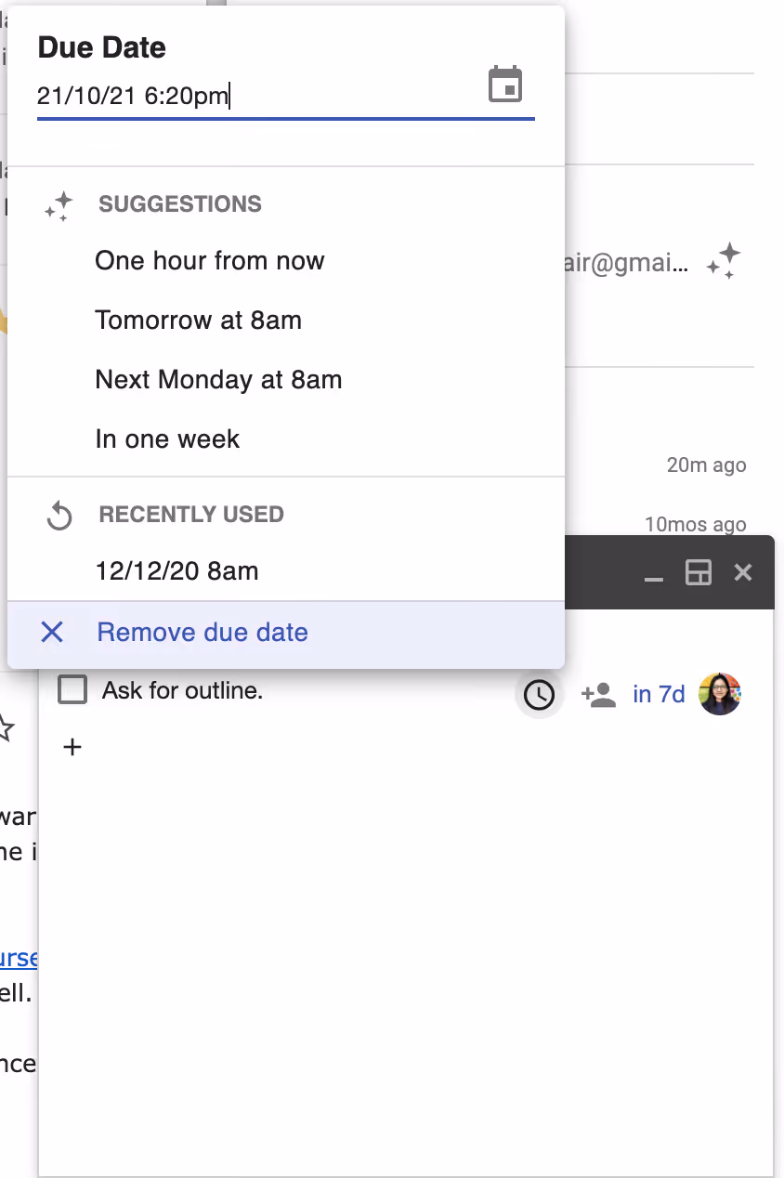
Task: Click the assign person icon
Action: (x=598, y=694)
